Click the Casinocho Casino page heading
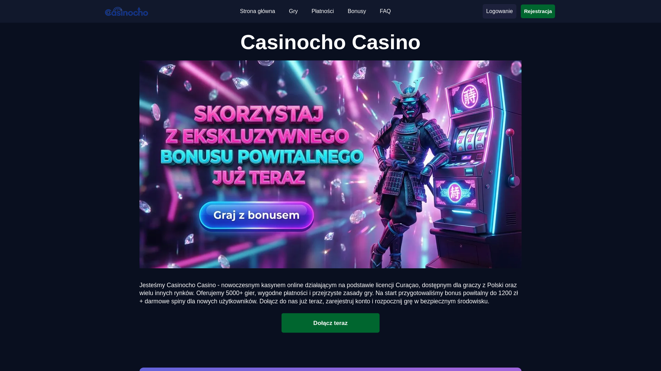This screenshot has width=661, height=371. point(330,42)
